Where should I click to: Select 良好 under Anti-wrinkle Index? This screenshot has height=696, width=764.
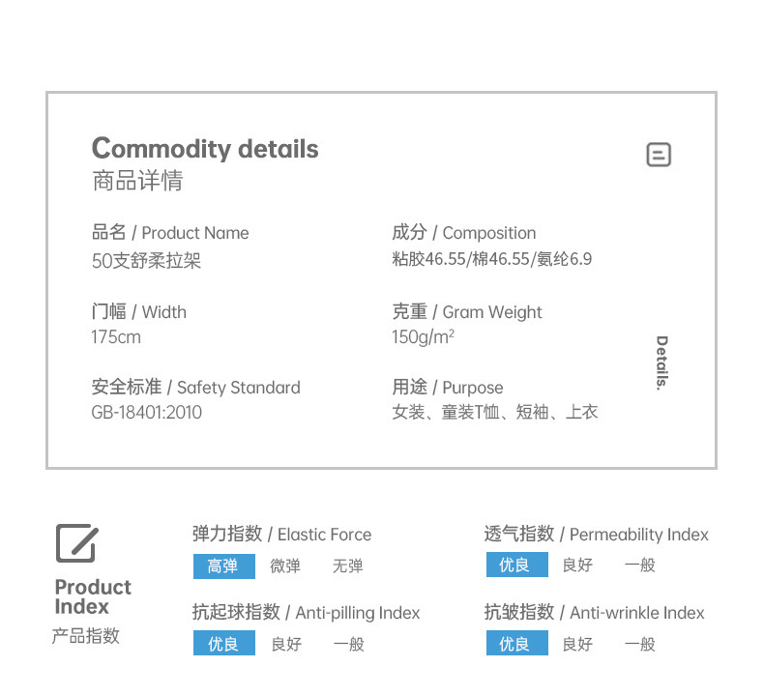[x=578, y=644]
